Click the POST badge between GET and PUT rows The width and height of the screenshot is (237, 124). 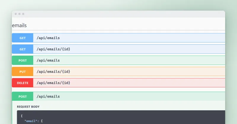coord(23,61)
